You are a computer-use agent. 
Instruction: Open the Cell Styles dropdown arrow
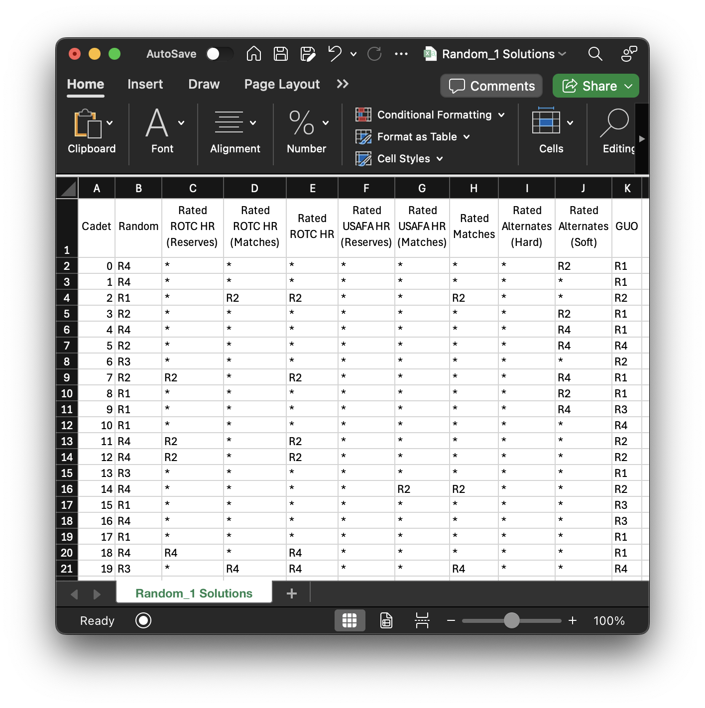pyautogui.click(x=440, y=159)
